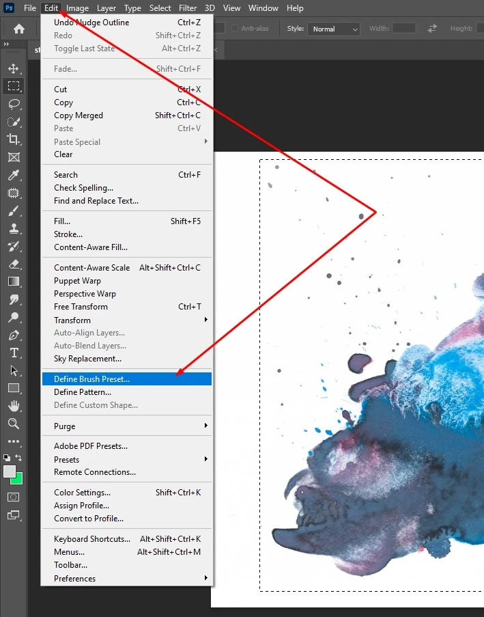Open the Window menu

263,8
